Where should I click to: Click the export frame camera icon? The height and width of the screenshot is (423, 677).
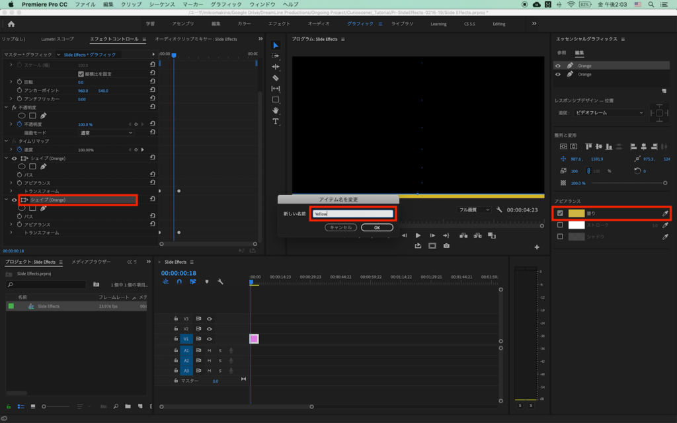(x=446, y=246)
